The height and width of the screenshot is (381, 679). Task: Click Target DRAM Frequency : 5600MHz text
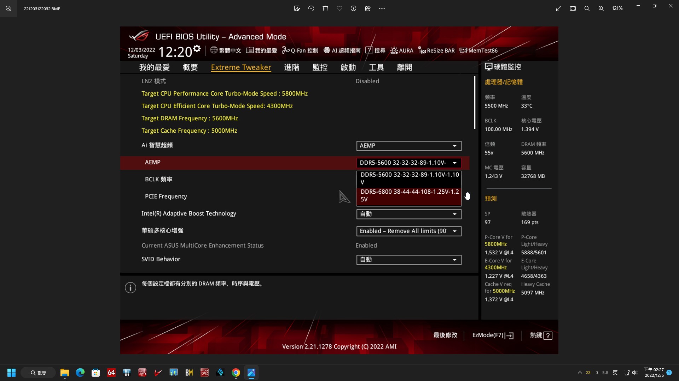[x=190, y=118]
